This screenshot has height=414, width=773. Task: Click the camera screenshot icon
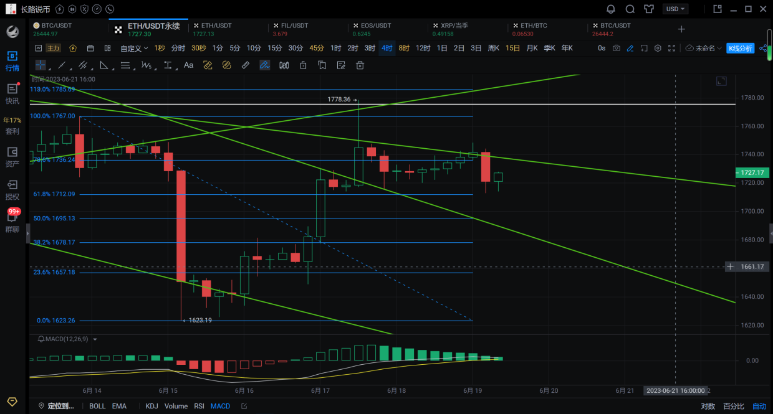click(617, 48)
